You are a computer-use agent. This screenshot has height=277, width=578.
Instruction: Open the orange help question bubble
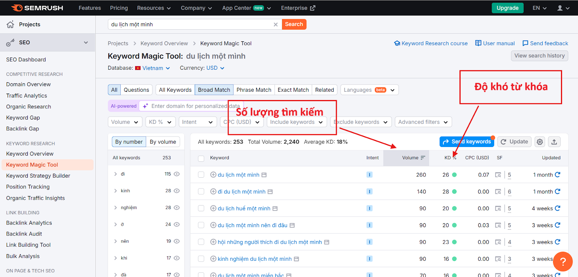[x=563, y=261]
